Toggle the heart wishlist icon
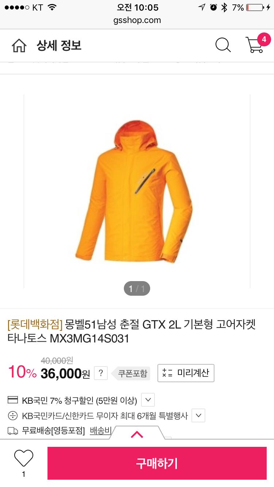Image resolution: width=274 pixels, height=487 pixels. tap(24, 458)
